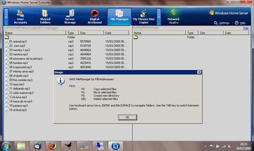Click the music icon of 05 hombre.mp3

tap(7, 63)
